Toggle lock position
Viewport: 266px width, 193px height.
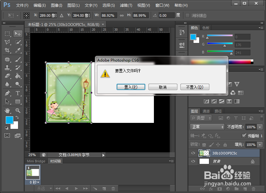(x=218, y=145)
